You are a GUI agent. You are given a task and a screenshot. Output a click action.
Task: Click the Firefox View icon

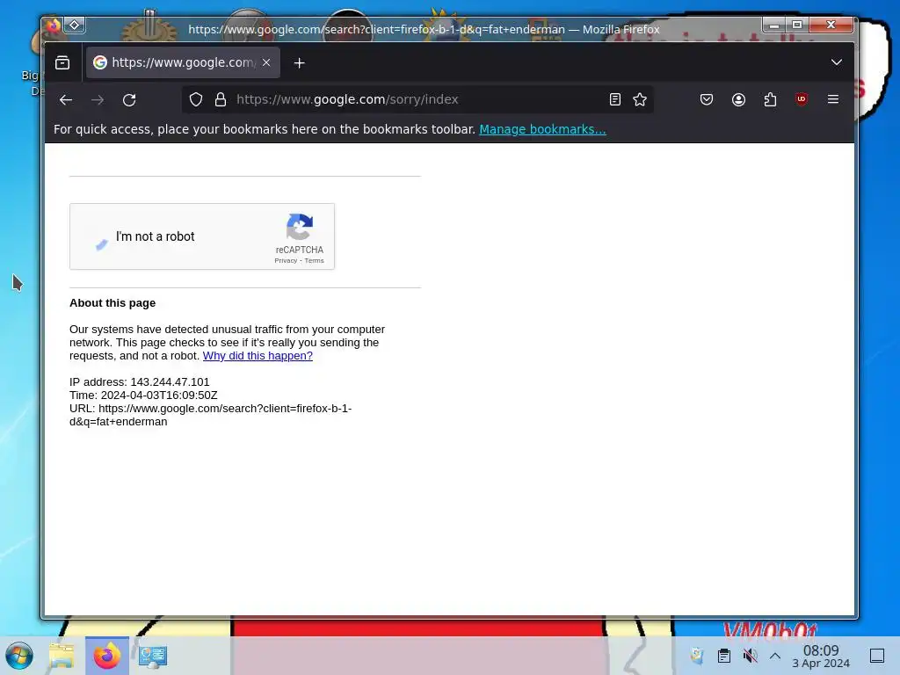pos(62,62)
